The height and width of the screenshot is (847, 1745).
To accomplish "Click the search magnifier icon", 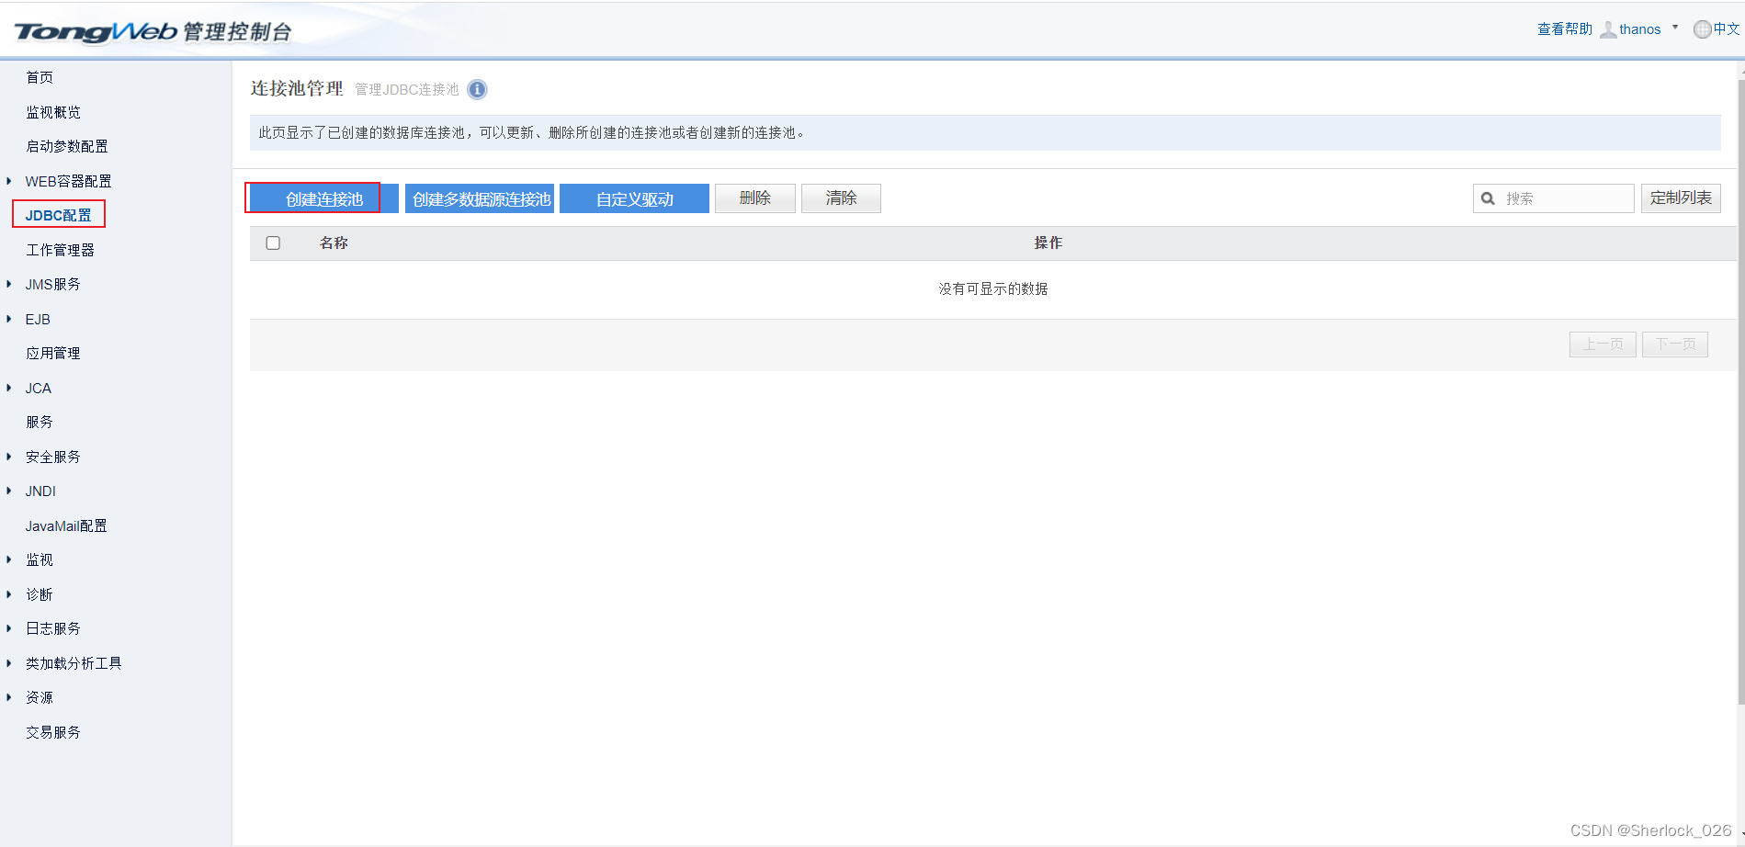I will pyautogui.click(x=1488, y=198).
